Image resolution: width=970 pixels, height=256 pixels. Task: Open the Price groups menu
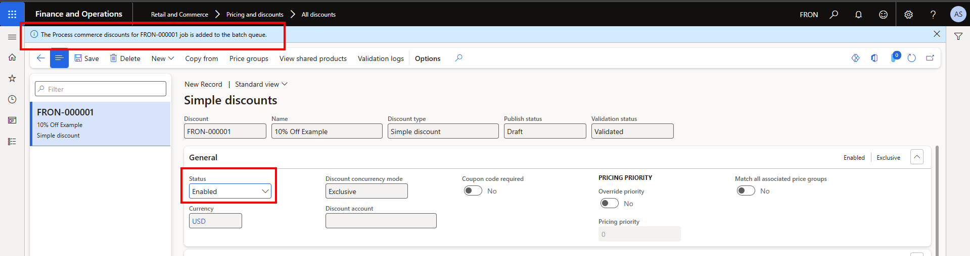pyautogui.click(x=249, y=58)
